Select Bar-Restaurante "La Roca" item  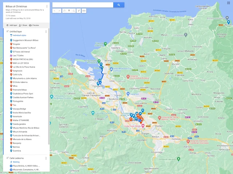click(24, 48)
